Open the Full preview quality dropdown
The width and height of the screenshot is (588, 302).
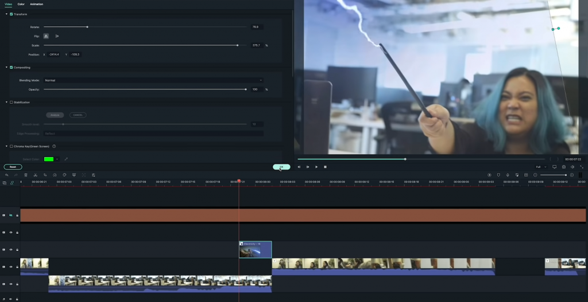click(x=540, y=167)
